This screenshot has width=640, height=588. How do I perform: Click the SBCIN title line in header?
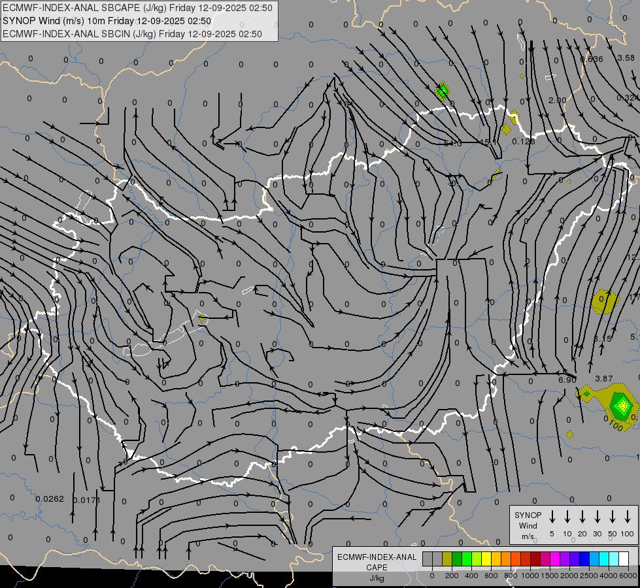point(132,34)
